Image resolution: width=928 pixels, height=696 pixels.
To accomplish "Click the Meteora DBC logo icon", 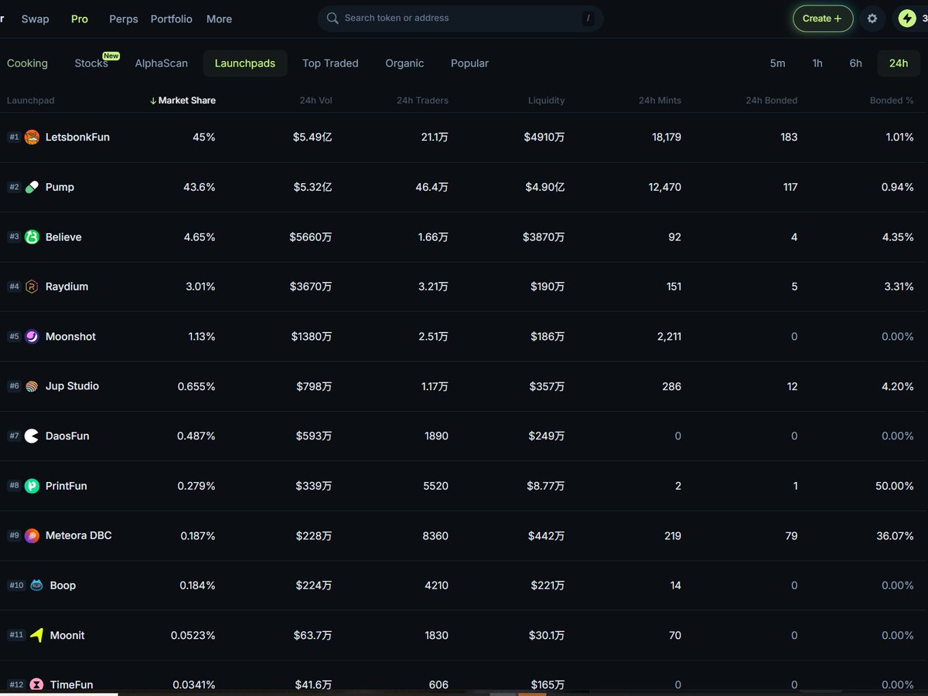I will pos(32,536).
